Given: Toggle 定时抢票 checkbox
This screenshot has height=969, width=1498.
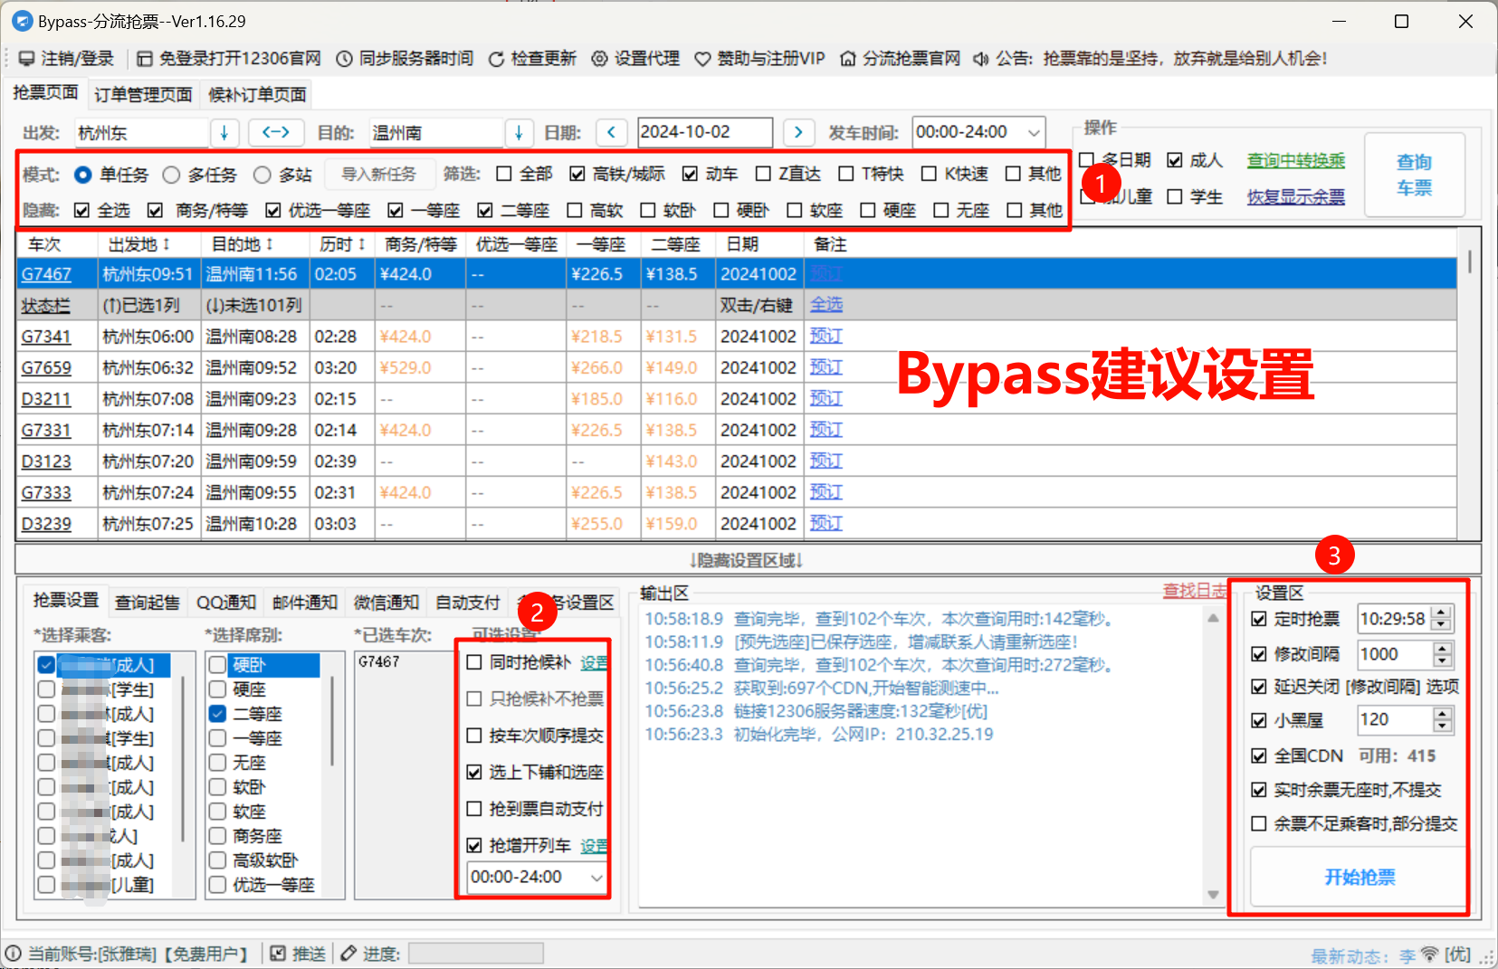Looking at the screenshot, I should coord(1259,619).
